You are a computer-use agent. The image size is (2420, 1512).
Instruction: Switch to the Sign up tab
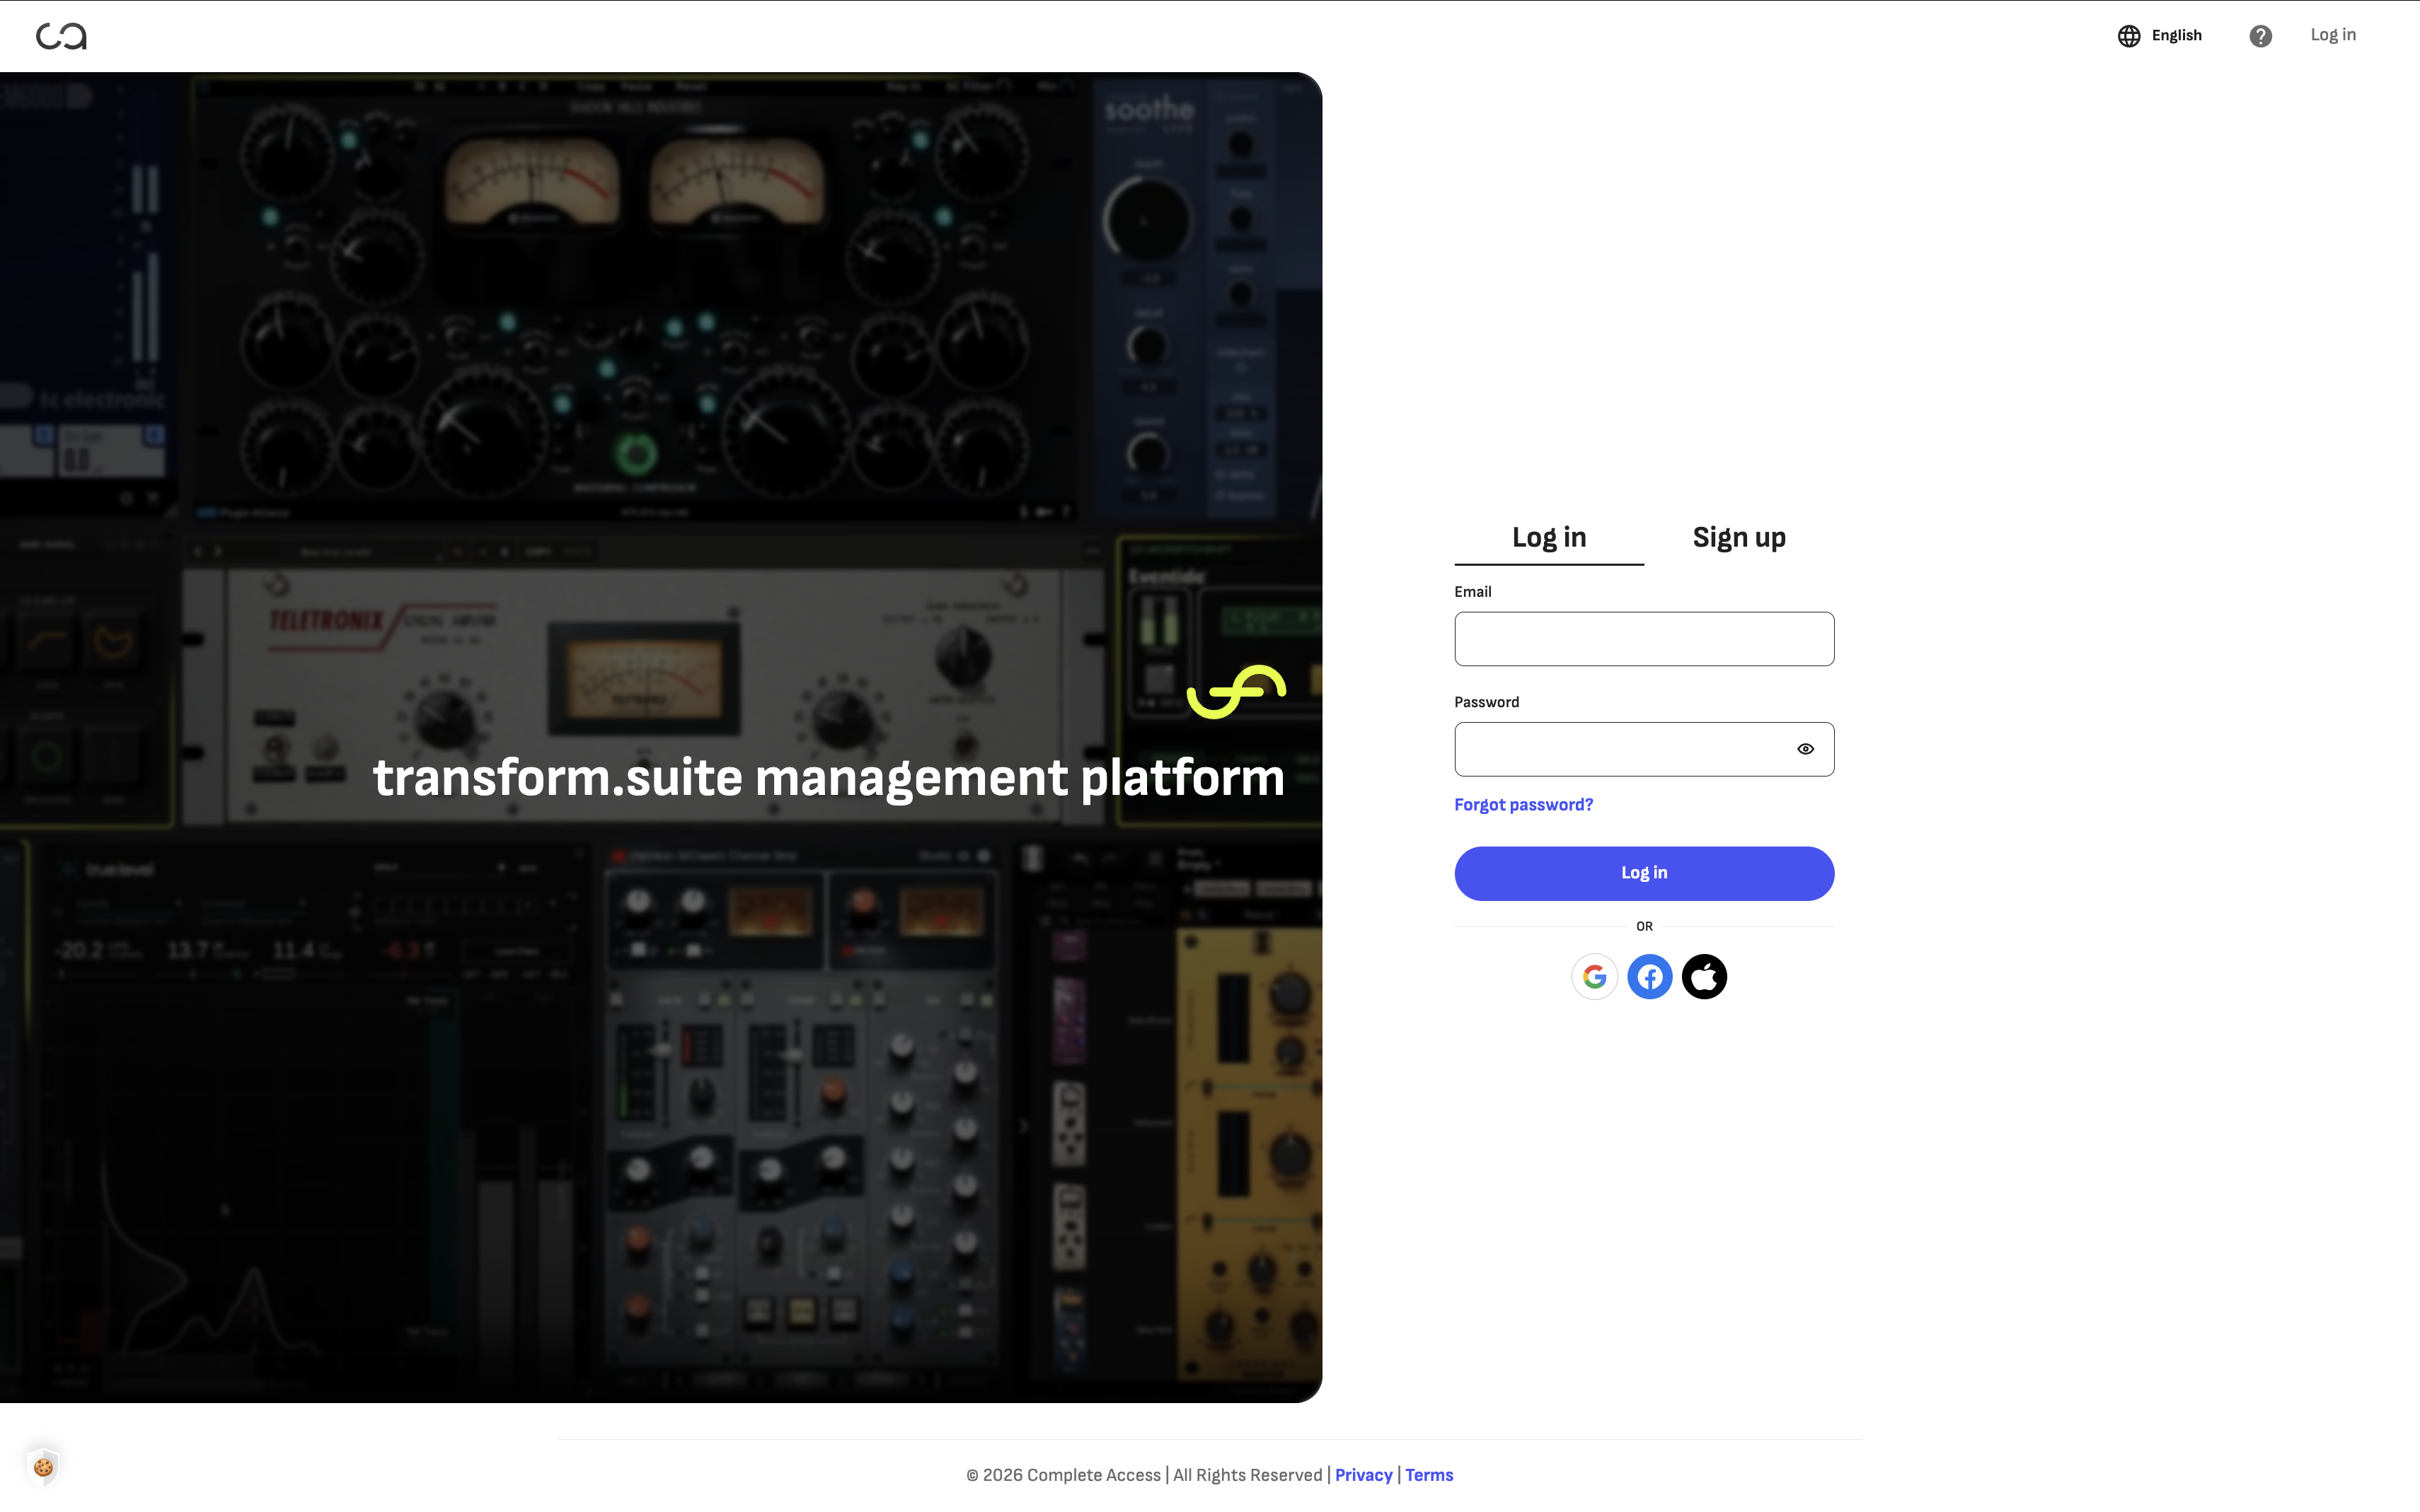(x=1739, y=538)
